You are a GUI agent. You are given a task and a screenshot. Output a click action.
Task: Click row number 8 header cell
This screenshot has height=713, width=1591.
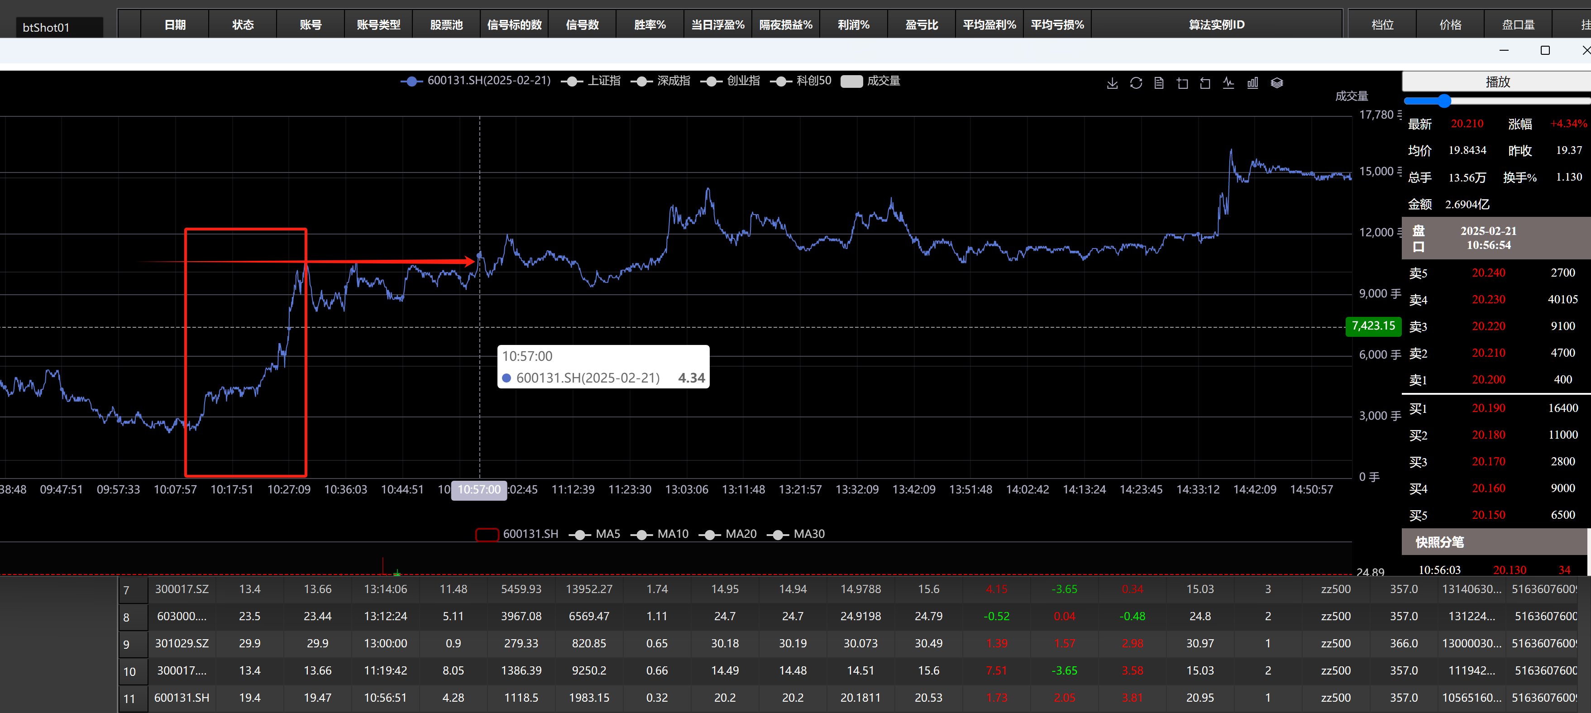[x=134, y=617]
